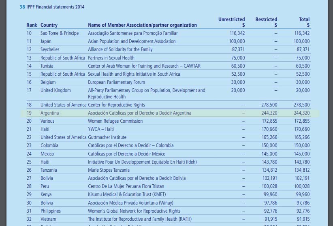Click the "European Parliamentary Forum" entry

pyautogui.click(x=117, y=82)
